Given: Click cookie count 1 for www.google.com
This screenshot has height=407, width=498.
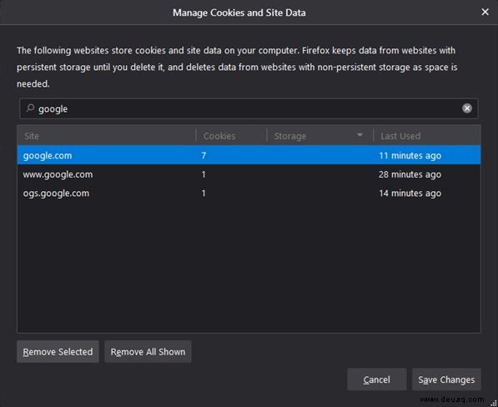Looking at the screenshot, I should click(x=204, y=174).
